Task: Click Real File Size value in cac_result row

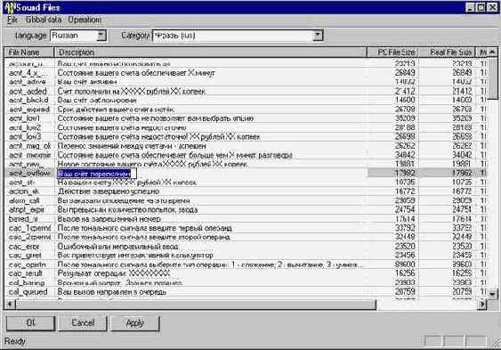Action: (462, 273)
